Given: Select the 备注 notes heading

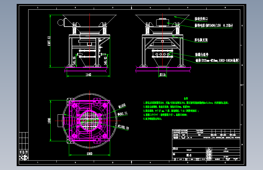Looking at the screenshot, I should coord(186,98).
